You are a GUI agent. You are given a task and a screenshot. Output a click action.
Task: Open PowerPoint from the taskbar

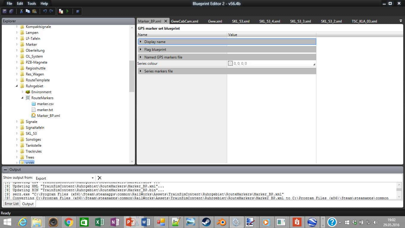coord(130,222)
